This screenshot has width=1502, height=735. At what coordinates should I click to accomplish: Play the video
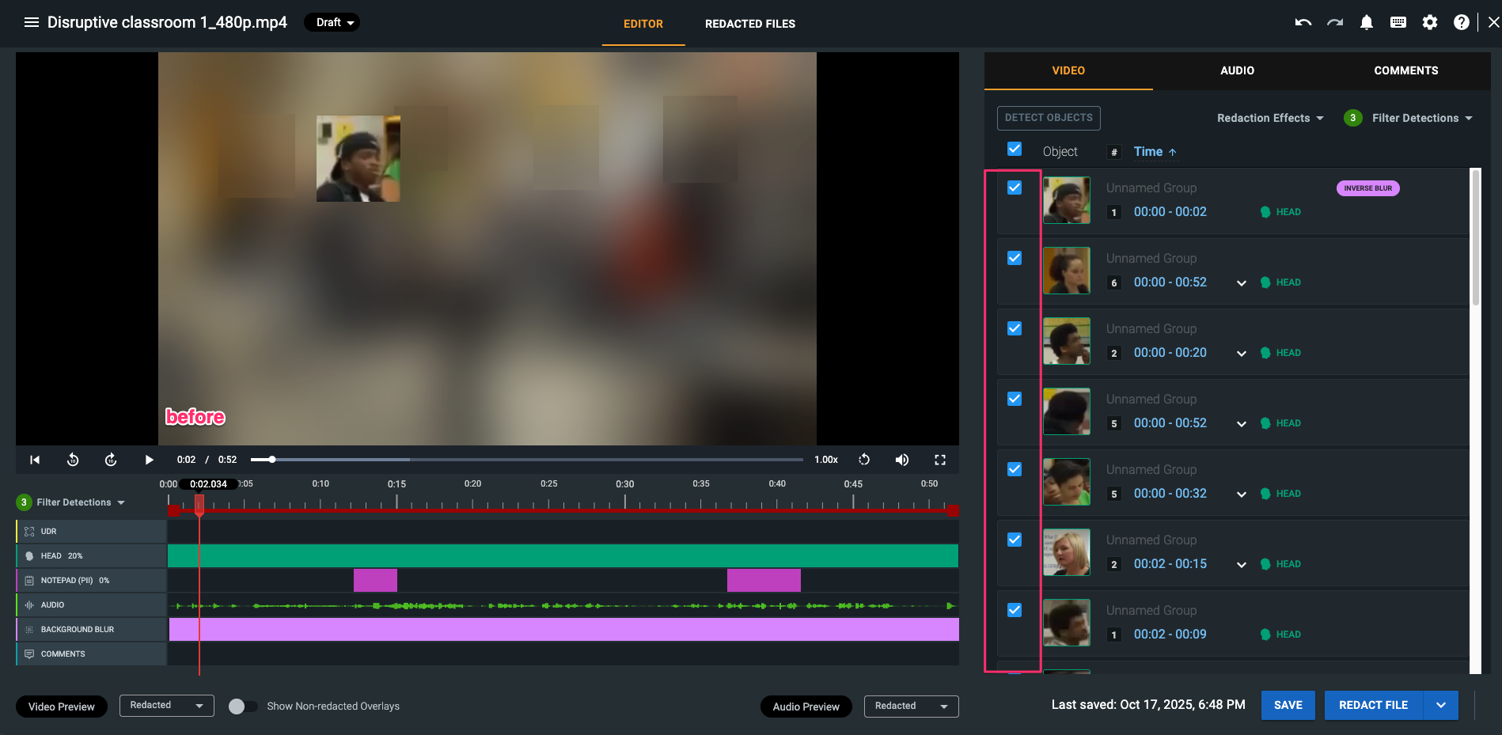pos(149,460)
